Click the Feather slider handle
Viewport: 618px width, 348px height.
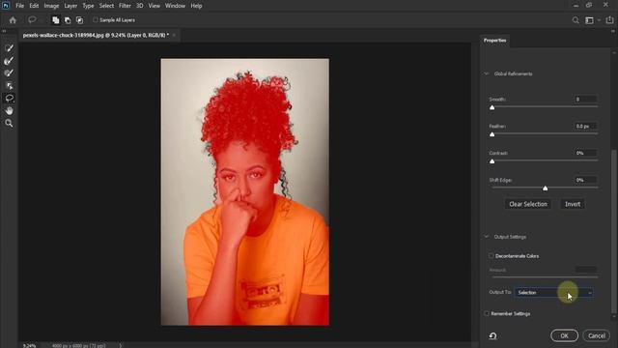492,134
